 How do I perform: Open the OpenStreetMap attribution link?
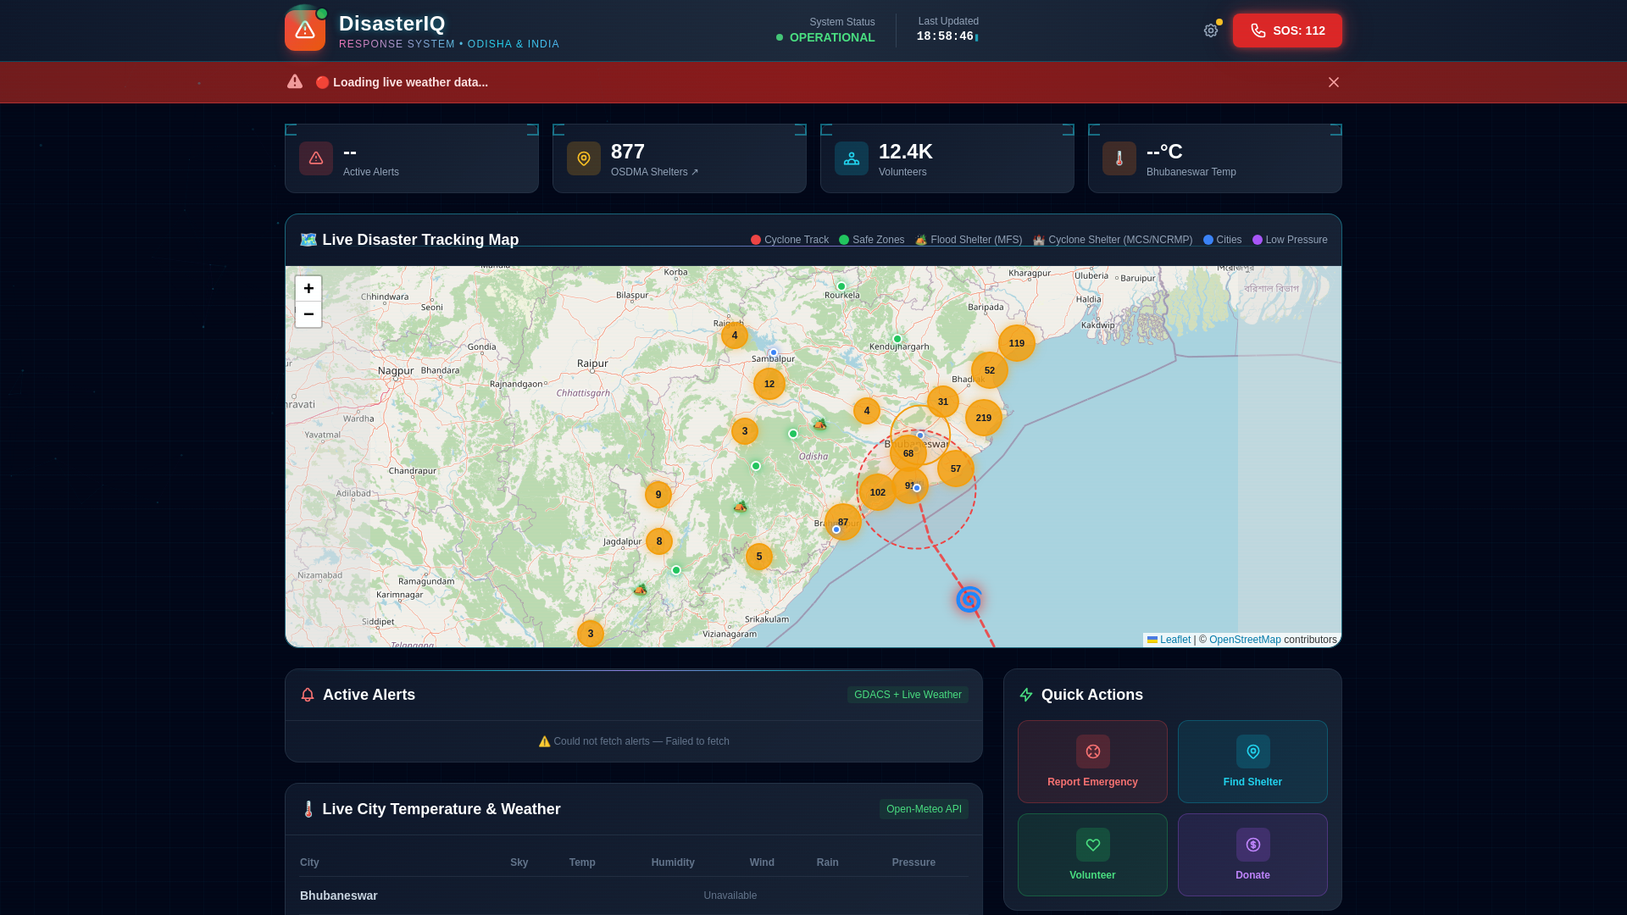click(1245, 640)
